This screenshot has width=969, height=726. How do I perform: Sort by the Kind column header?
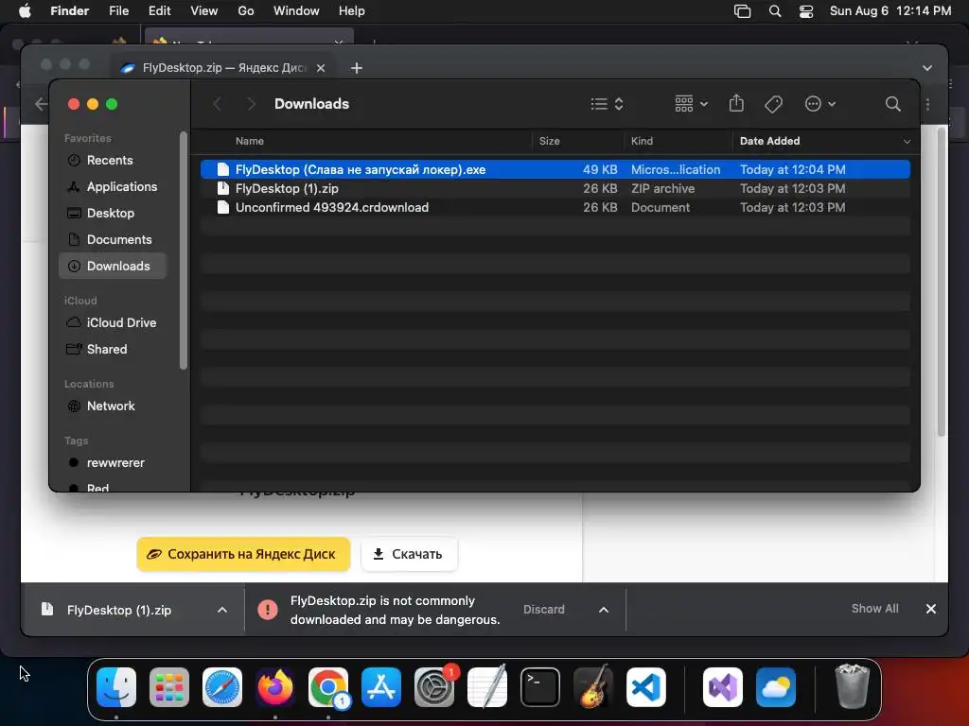tap(642, 142)
